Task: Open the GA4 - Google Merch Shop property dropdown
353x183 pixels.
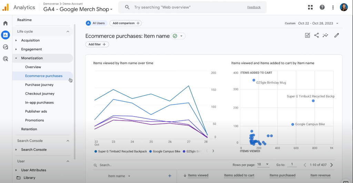Action: click(78, 9)
